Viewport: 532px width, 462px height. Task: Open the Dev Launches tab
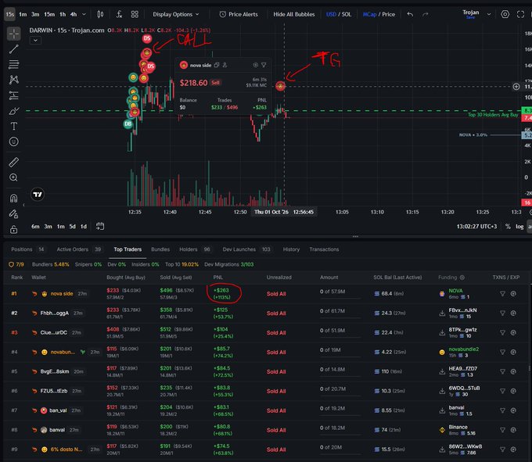point(246,249)
